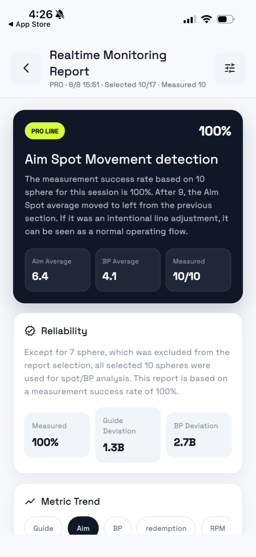
Task: Tap the Reliability verified badge icon
Action: (30, 331)
